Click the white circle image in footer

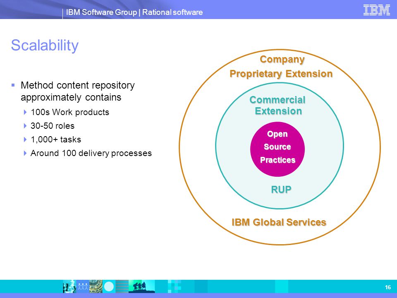click(x=109, y=286)
